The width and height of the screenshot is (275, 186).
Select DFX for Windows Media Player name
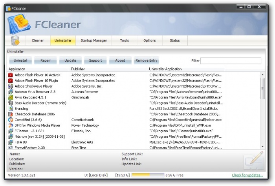[x=37, y=126]
